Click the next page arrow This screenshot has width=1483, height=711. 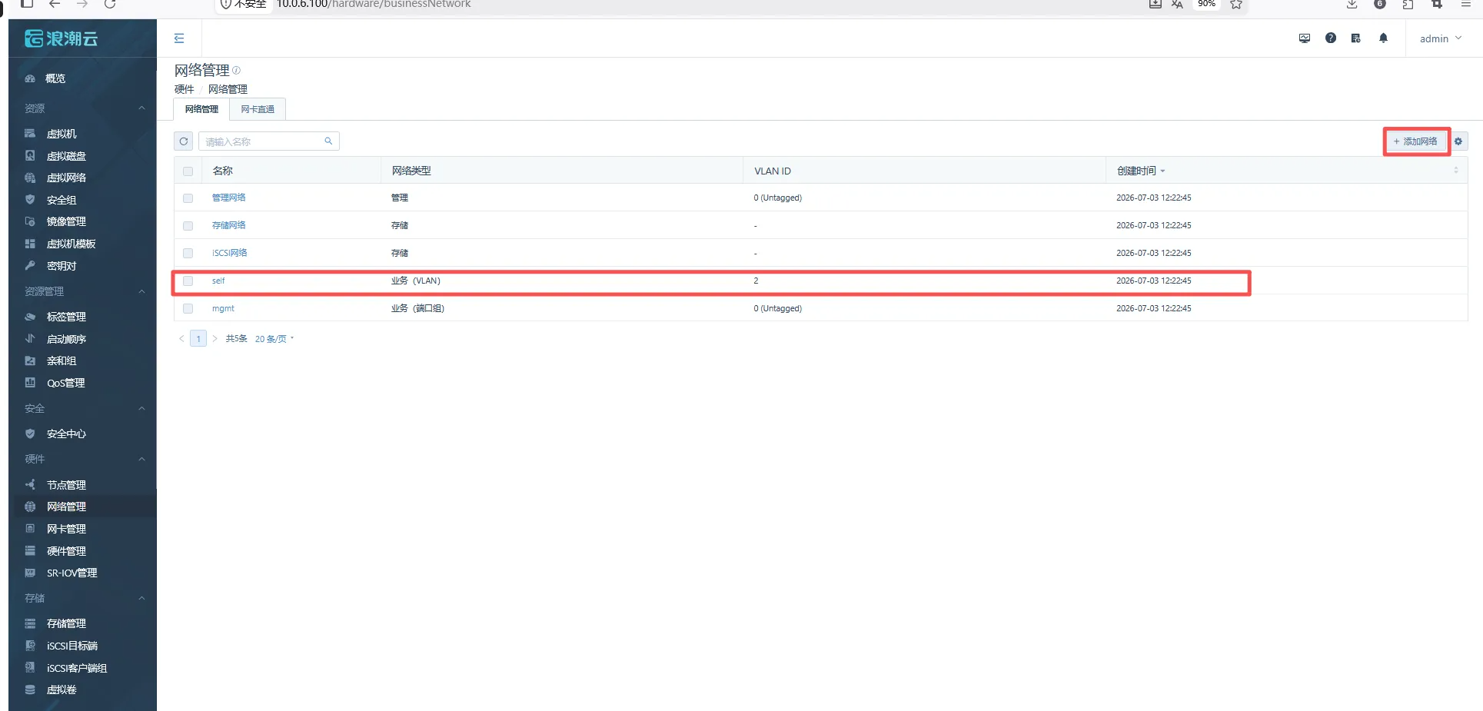click(215, 339)
